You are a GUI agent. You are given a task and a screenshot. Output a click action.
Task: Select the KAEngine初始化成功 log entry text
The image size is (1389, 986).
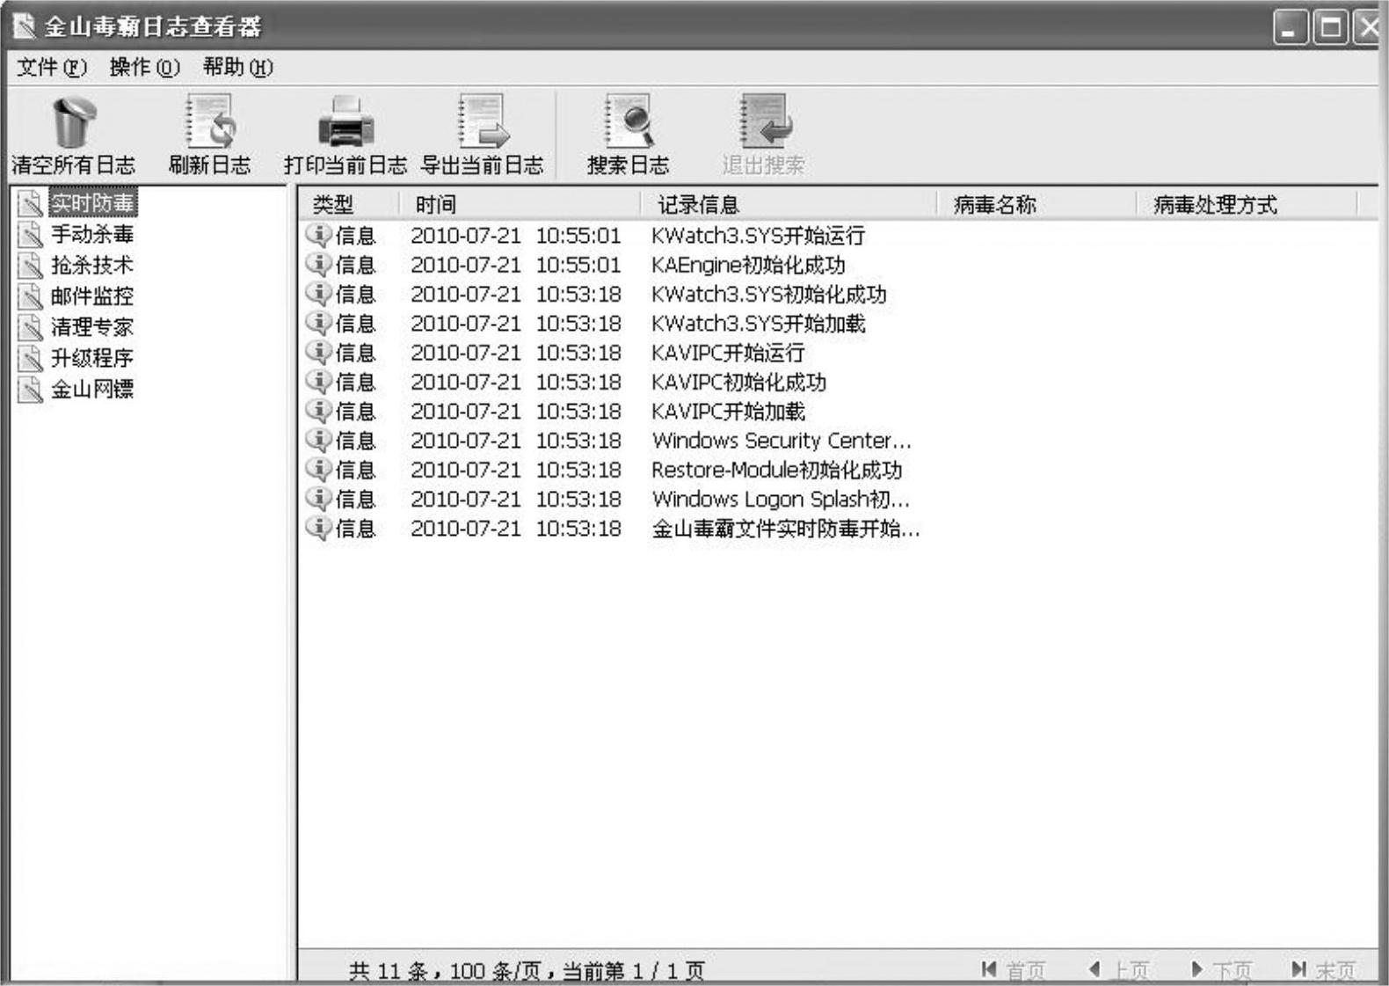(x=748, y=265)
